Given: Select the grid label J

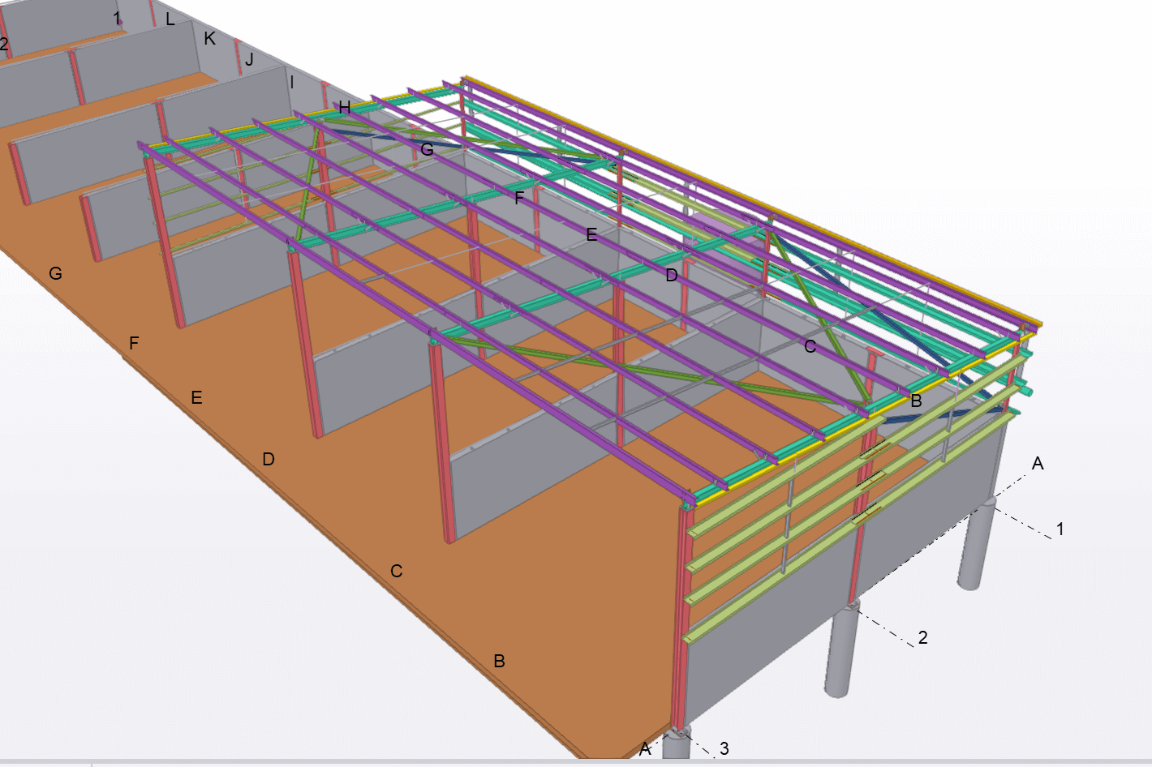Looking at the screenshot, I should click(249, 59).
